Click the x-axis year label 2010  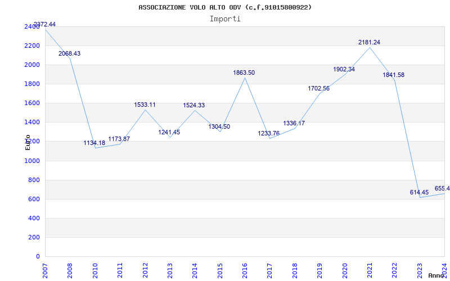point(95,270)
